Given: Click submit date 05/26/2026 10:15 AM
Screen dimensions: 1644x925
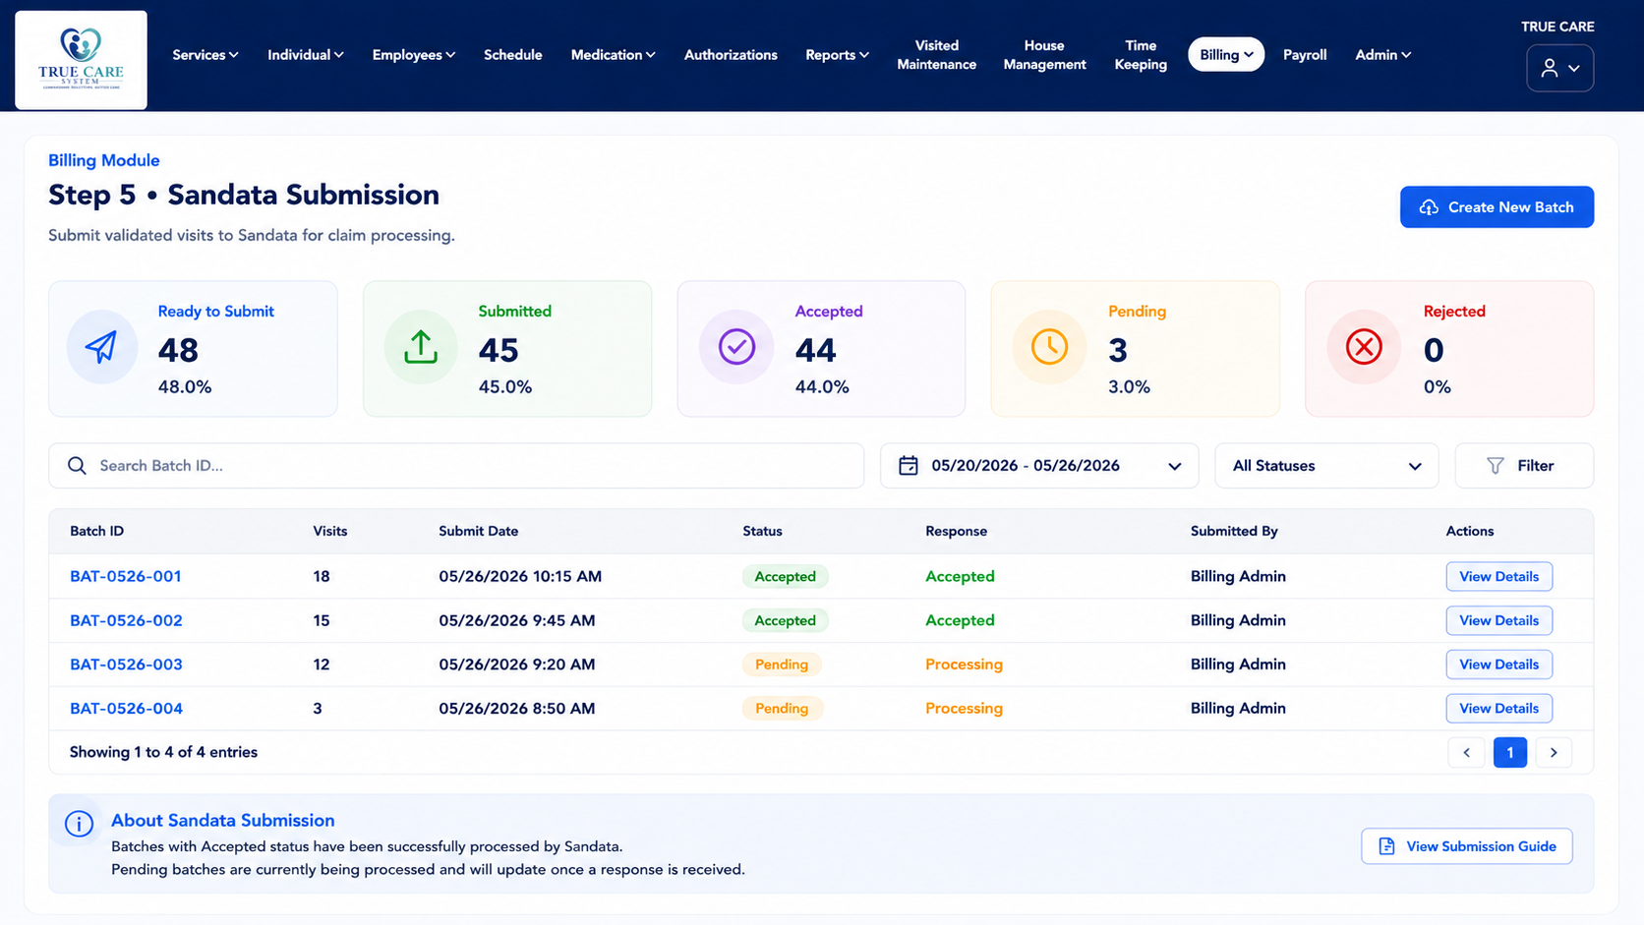Looking at the screenshot, I should coord(520,576).
